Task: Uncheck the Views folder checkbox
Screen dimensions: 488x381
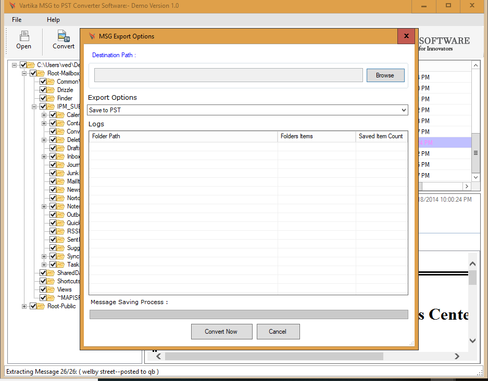Action: pyautogui.click(x=43, y=290)
